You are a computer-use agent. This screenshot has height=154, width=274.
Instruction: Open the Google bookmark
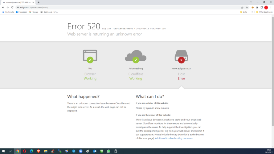(x=34, y=12)
